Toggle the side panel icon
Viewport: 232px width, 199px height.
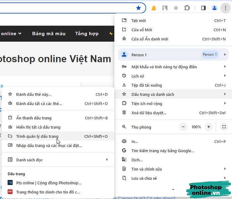(x=203, y=8)
